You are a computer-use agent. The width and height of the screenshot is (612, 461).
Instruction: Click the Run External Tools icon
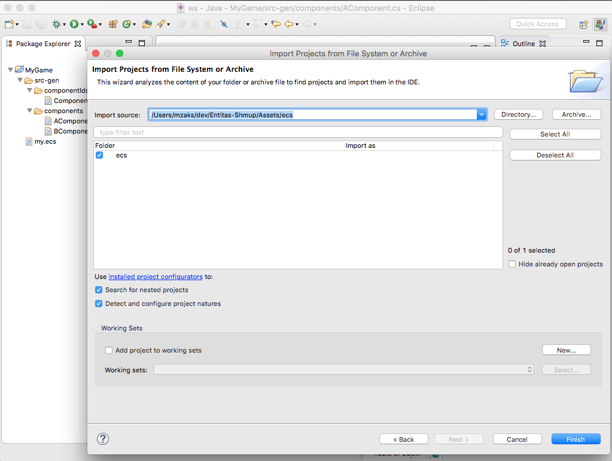point(92,24)
